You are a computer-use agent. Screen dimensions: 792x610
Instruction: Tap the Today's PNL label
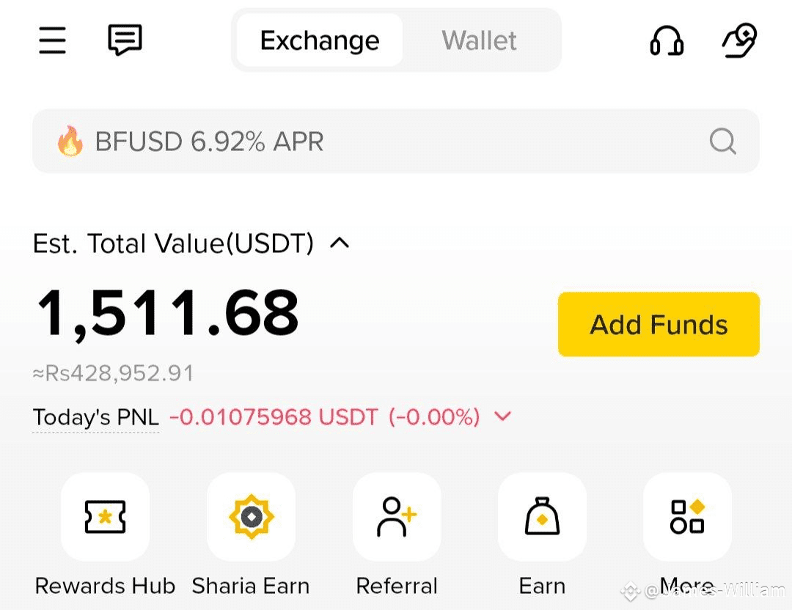96,418
